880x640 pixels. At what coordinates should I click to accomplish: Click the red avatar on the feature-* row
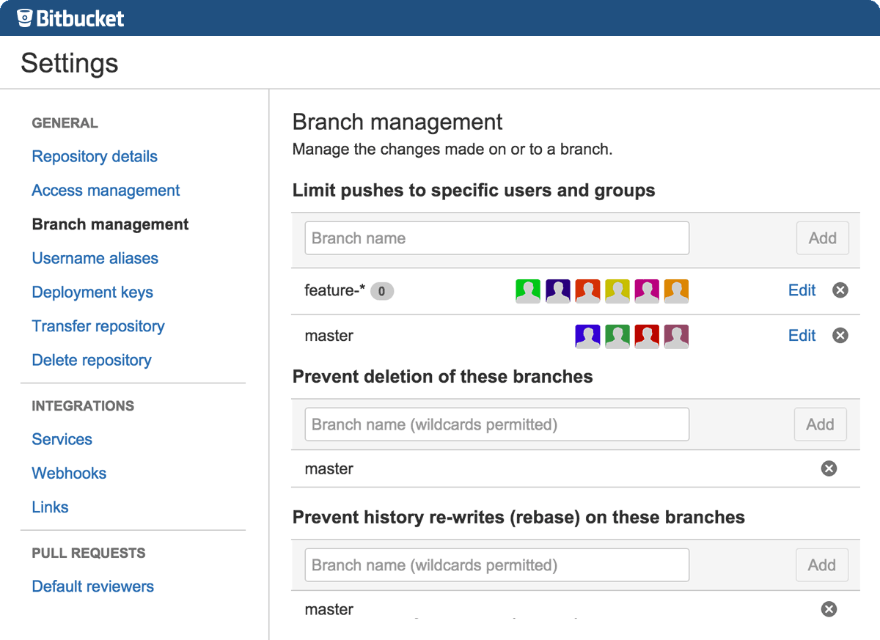click(587, 290)
